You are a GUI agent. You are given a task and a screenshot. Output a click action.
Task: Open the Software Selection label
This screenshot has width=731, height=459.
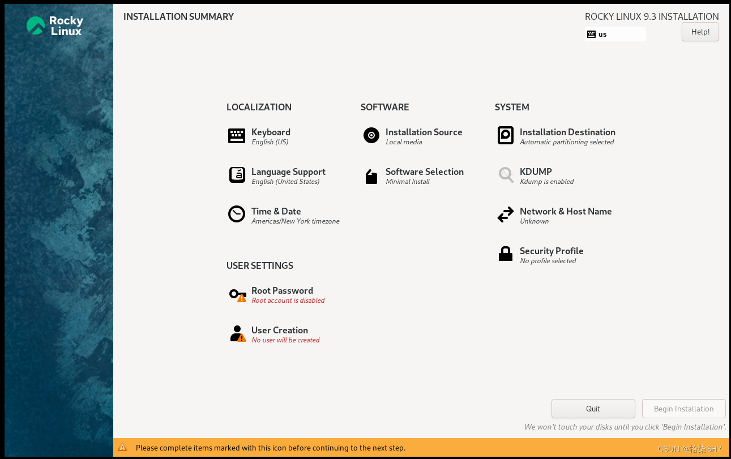click(425, 171)
